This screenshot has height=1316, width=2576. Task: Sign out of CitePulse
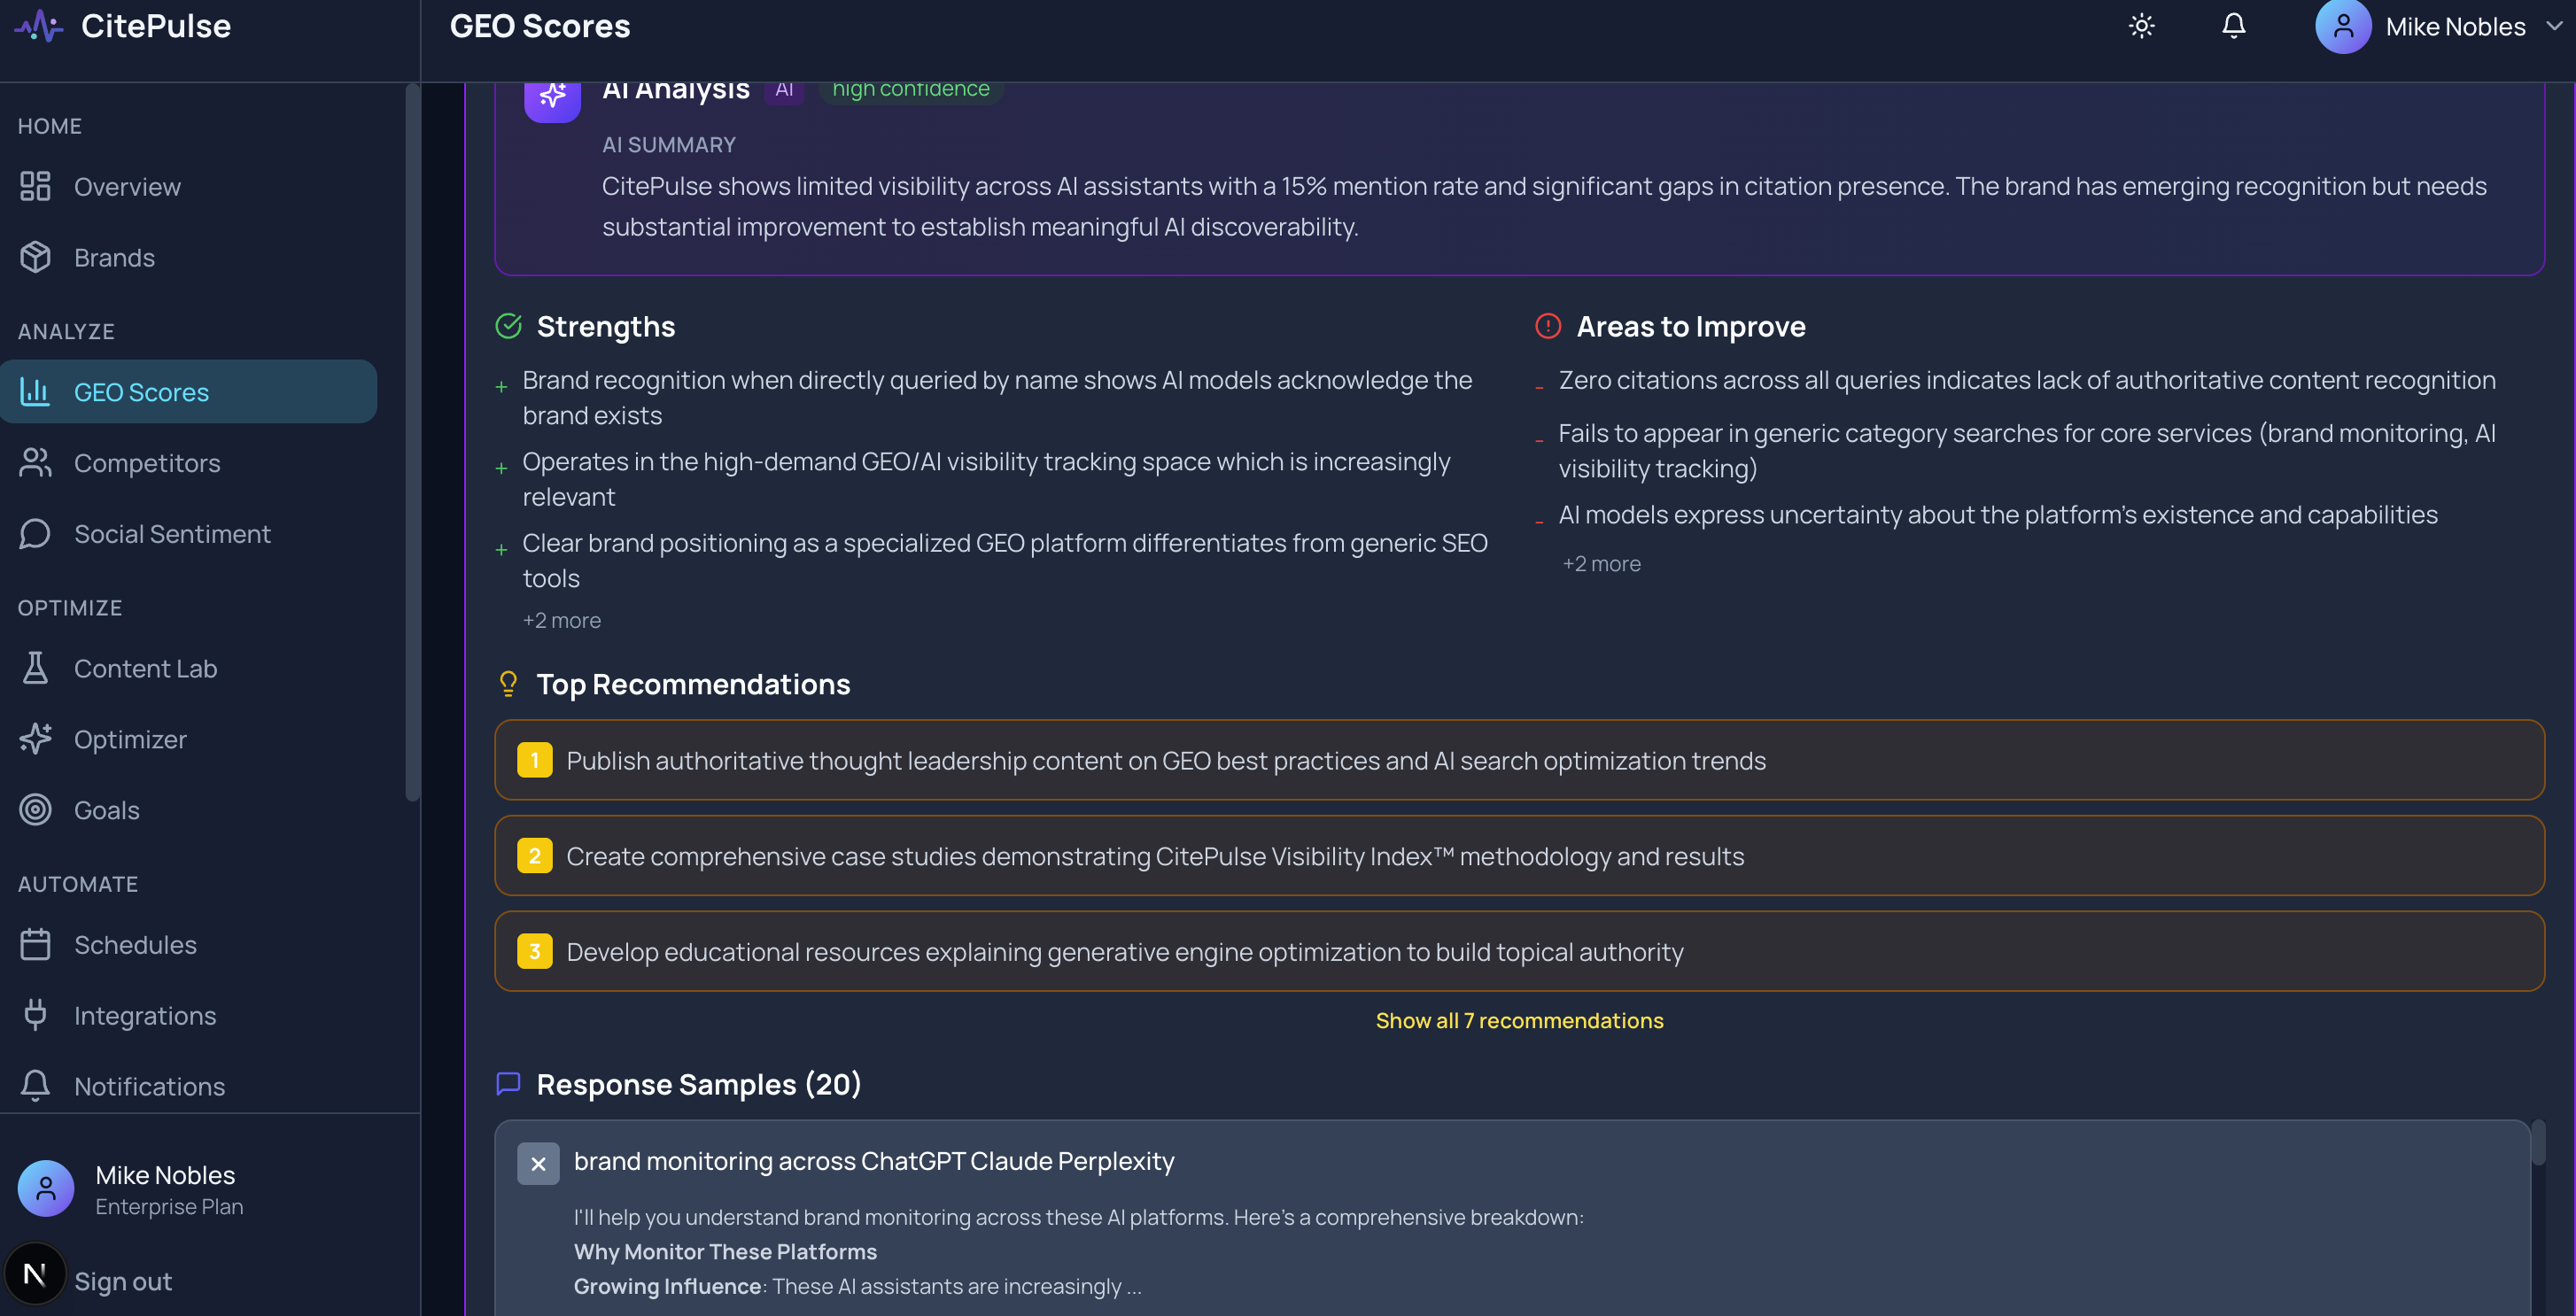point(123,1281)
